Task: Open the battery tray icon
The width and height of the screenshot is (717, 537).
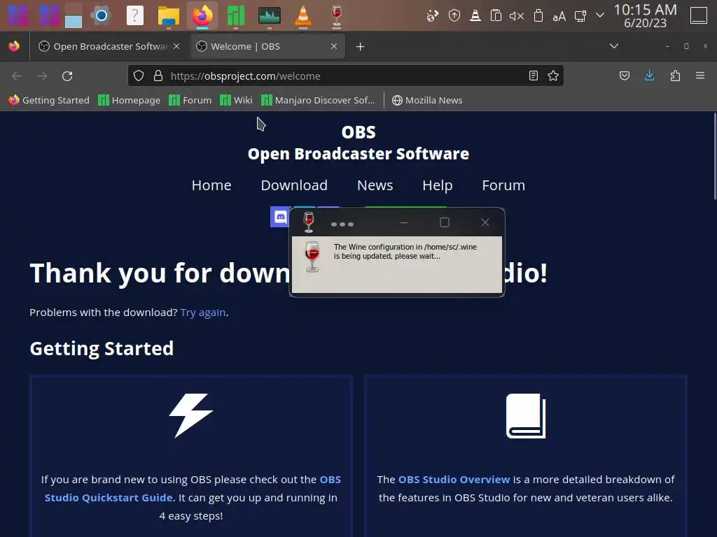Action: pyautogui.click(x=538, y=16)
